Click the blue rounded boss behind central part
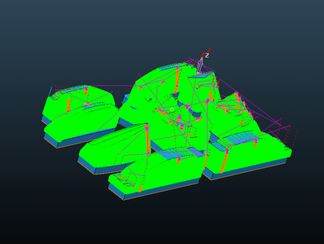324x244 pixels. coord(126,98)
